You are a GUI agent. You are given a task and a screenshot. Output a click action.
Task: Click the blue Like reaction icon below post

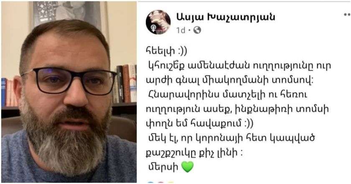coord(150,183)
